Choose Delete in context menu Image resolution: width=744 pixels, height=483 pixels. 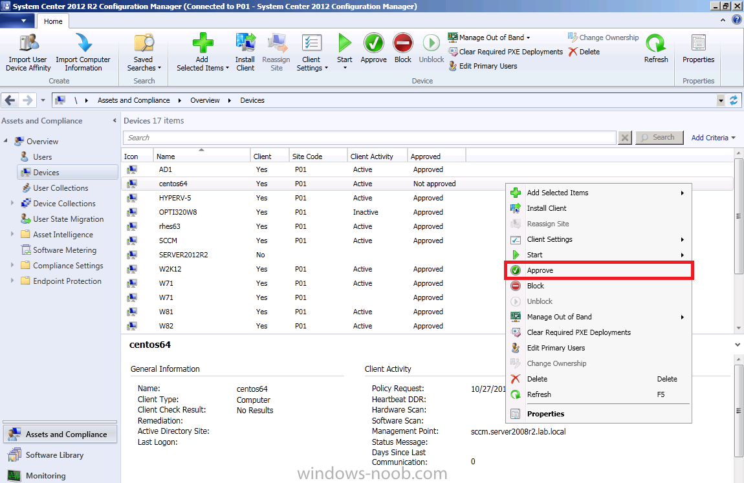pos(599,379)
